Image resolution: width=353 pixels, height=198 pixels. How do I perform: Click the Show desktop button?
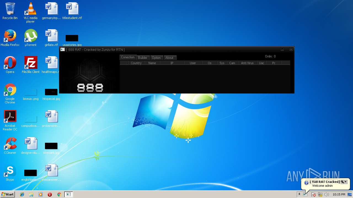pyautogui.click(x=350, y=194)
